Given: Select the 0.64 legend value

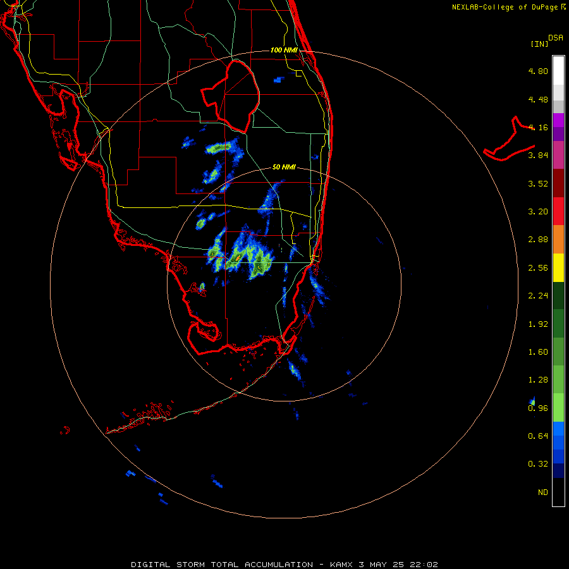Looking at the screenshot, I should tap(538, 436).
